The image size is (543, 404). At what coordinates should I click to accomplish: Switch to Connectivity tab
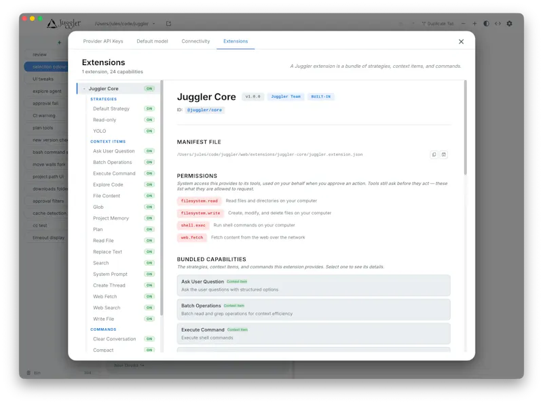(195, 41)
